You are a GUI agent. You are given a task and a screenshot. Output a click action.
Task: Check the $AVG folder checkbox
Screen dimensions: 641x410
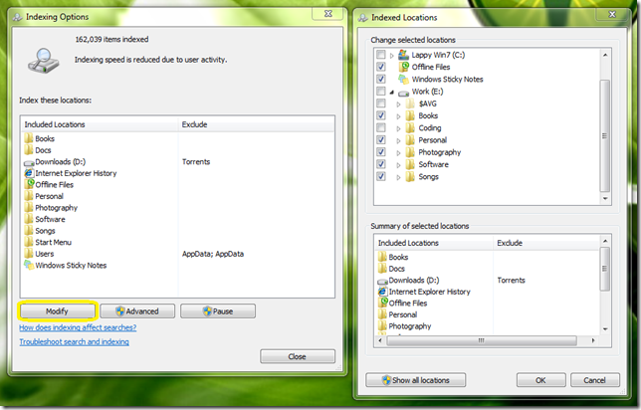381,103
